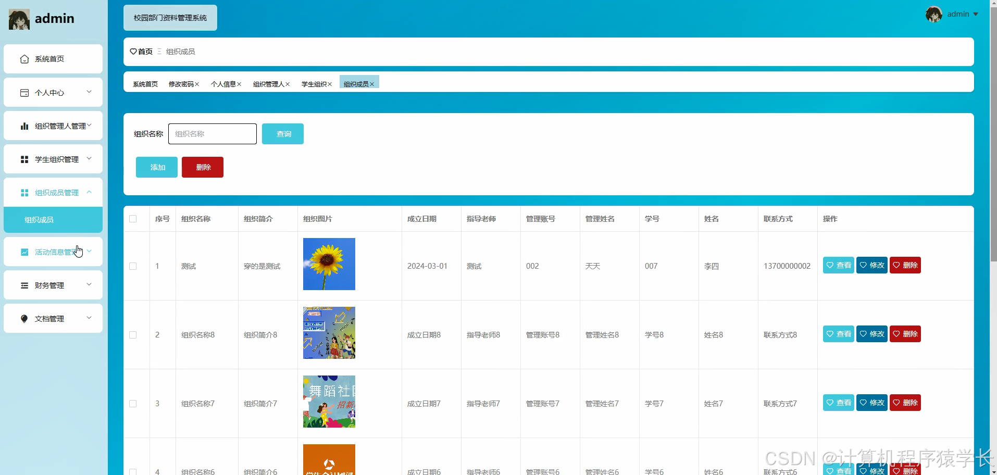Expand the 财务管理 menu chevron
Viewport: 997px width, 475px height.
tap(89, 284)
